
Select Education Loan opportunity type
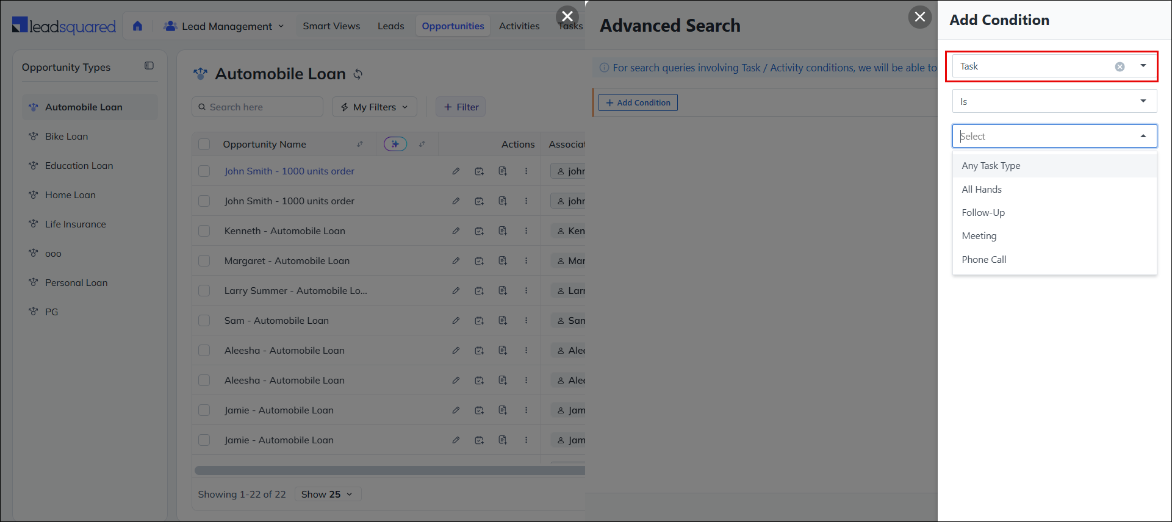[x=90, y=166]
